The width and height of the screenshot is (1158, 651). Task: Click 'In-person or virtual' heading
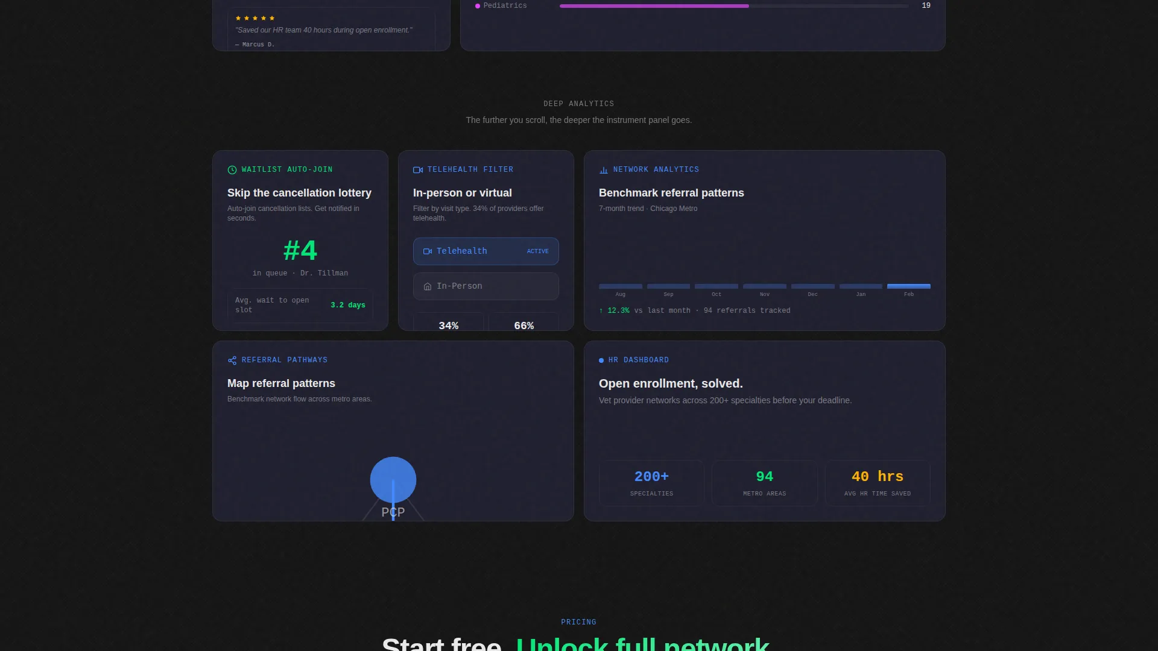(463, 193)
